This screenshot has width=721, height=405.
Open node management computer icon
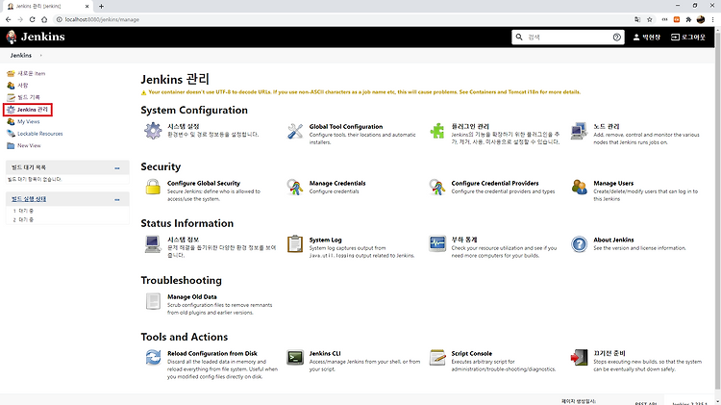tap(579, 131)
